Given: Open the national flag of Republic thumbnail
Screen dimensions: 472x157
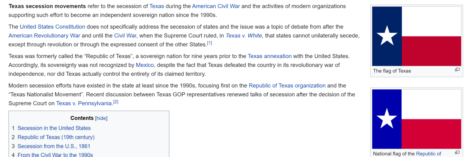Looking at the screenshot, I should click(x=417, y=119).
